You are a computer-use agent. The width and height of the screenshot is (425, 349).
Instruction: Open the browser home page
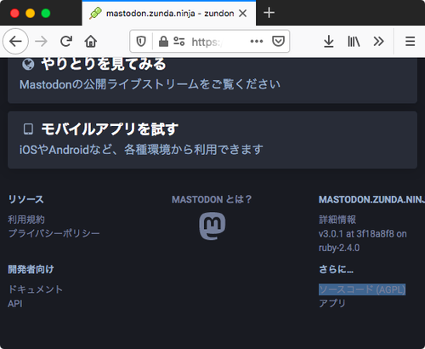tap(91, 42)
